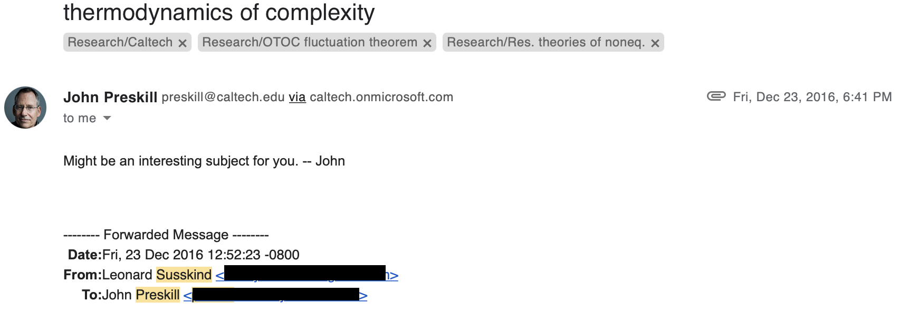Click the "via" underlined link

[x=297, y=97]
